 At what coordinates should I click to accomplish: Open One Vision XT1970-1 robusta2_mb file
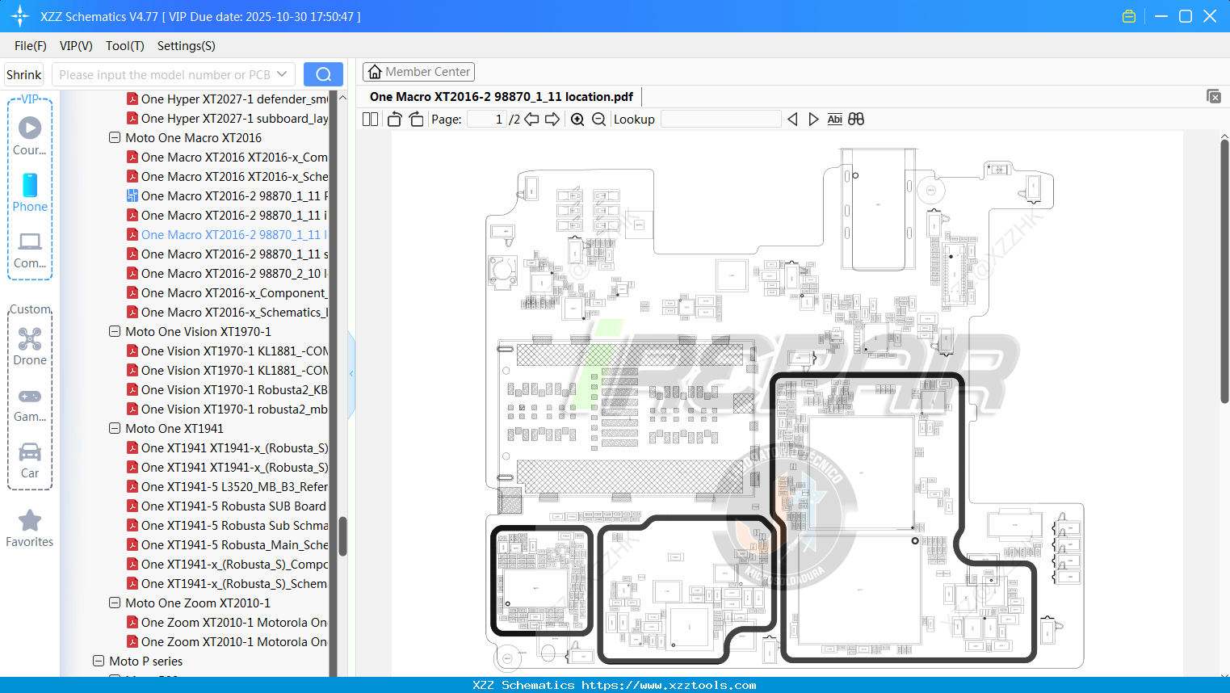click(x=227, y=409)
